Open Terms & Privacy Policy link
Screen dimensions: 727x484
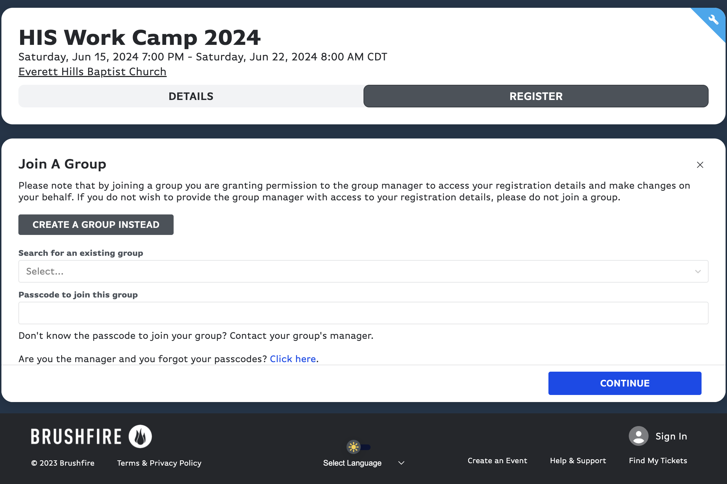click(x=159, y=463)
